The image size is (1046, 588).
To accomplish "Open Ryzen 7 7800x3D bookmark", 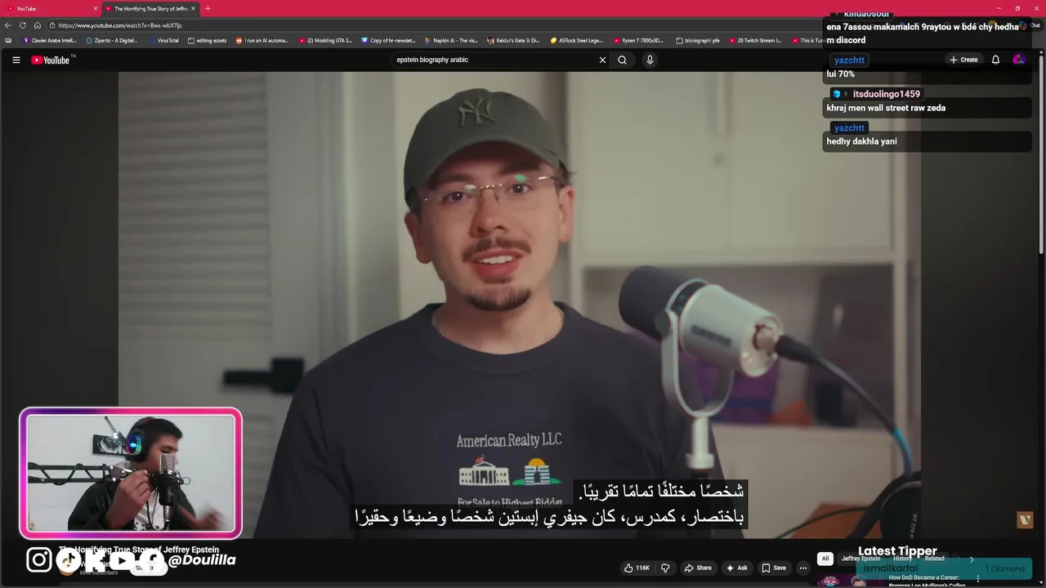I will [638, 40].
